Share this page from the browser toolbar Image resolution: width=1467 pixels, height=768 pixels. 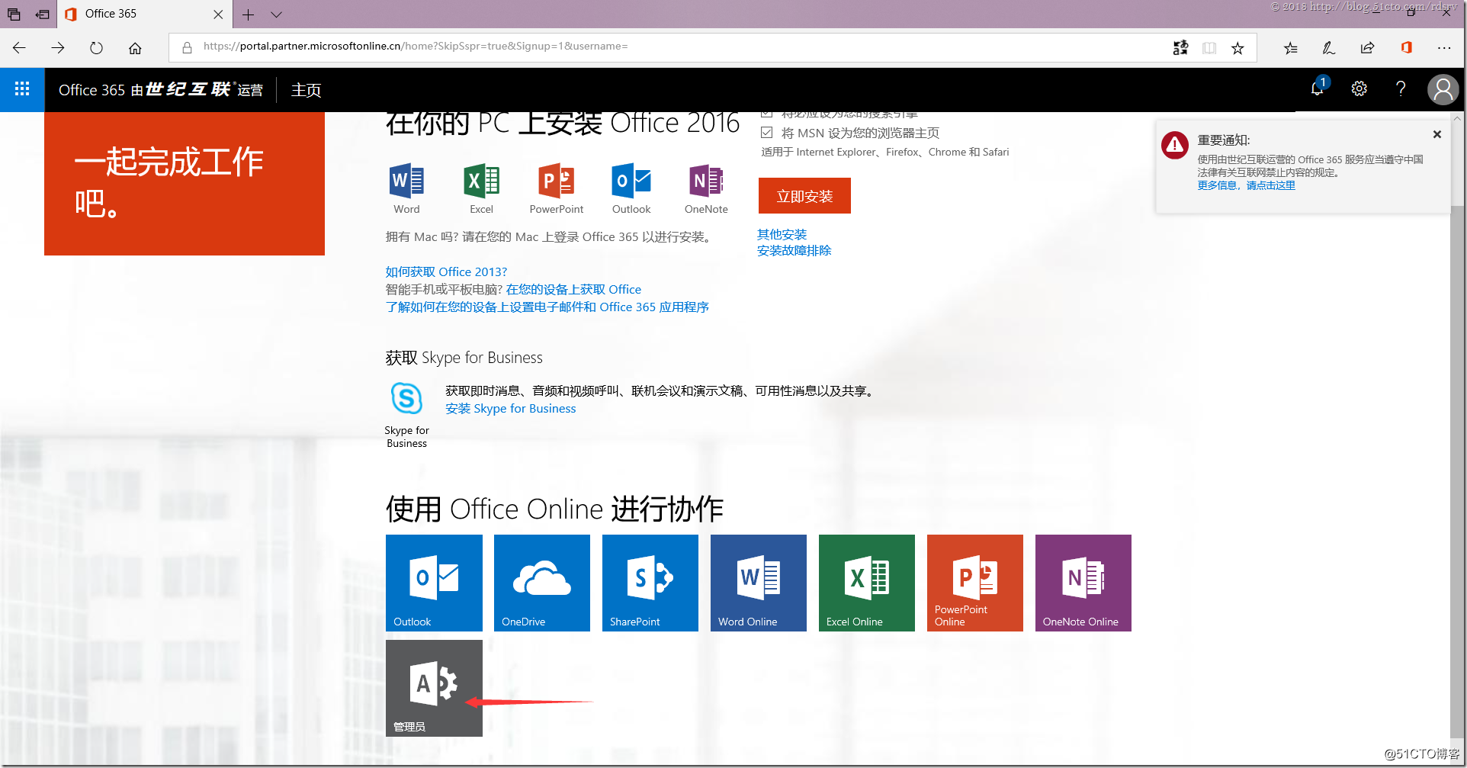coord(1367,48)
